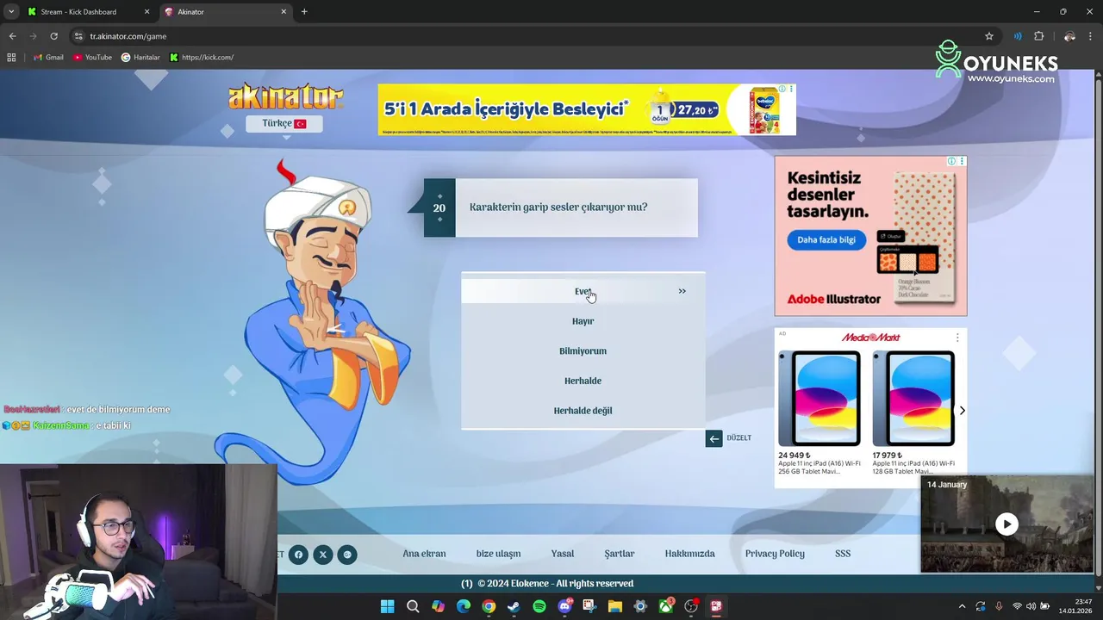This screenshot has width=1103, height=620.
Task: Open the "Yasal" footer link
Action: [x=563, y=554]
